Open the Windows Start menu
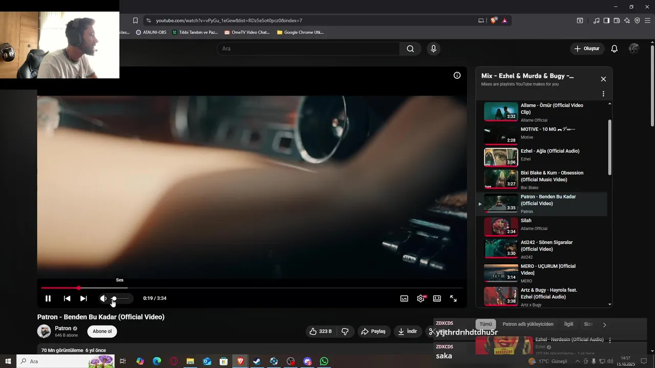 [x=8, y=361]
